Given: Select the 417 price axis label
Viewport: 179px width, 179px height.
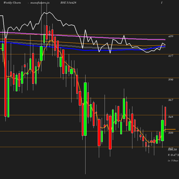Looking at the screenshot, I should click(x=171, y=56).
